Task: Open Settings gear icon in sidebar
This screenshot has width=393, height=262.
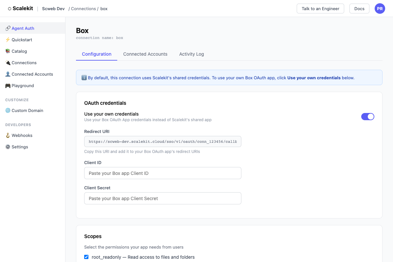Action: tap(8, 147)
